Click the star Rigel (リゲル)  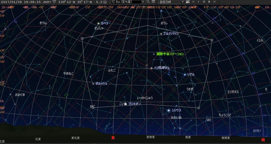point(185,75)
